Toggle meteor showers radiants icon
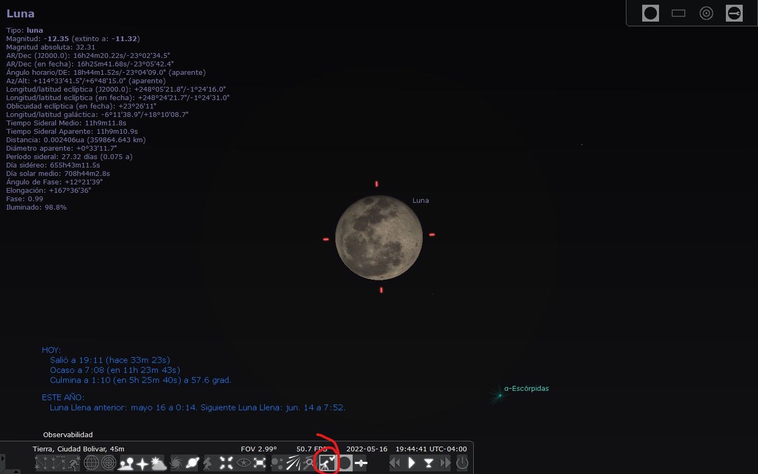 pos(293,463)
